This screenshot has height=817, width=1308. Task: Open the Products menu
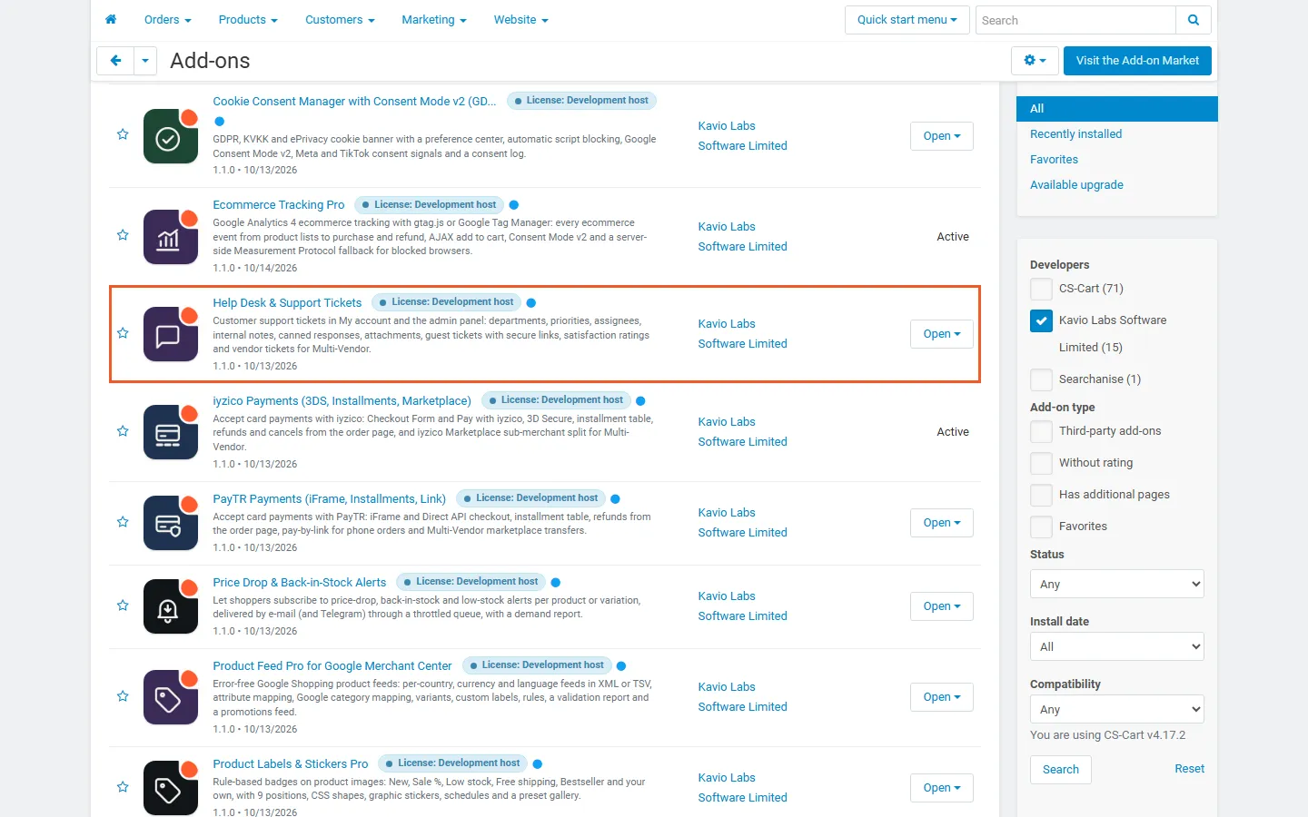pyautogui.click(x=248, y=20)
